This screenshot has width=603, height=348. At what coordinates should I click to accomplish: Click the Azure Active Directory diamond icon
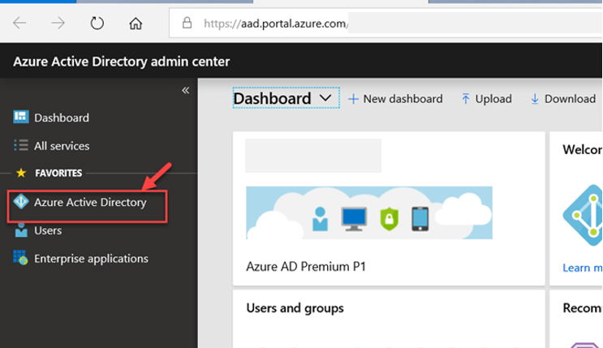click(x=21, y=201)
